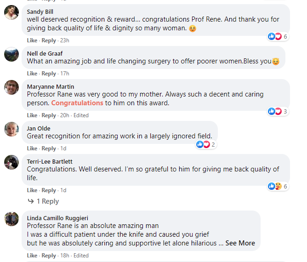The image size is (307, 262).
Task: Reply to Terri-Lee Bartlett's comment
Action: point(49,190)
